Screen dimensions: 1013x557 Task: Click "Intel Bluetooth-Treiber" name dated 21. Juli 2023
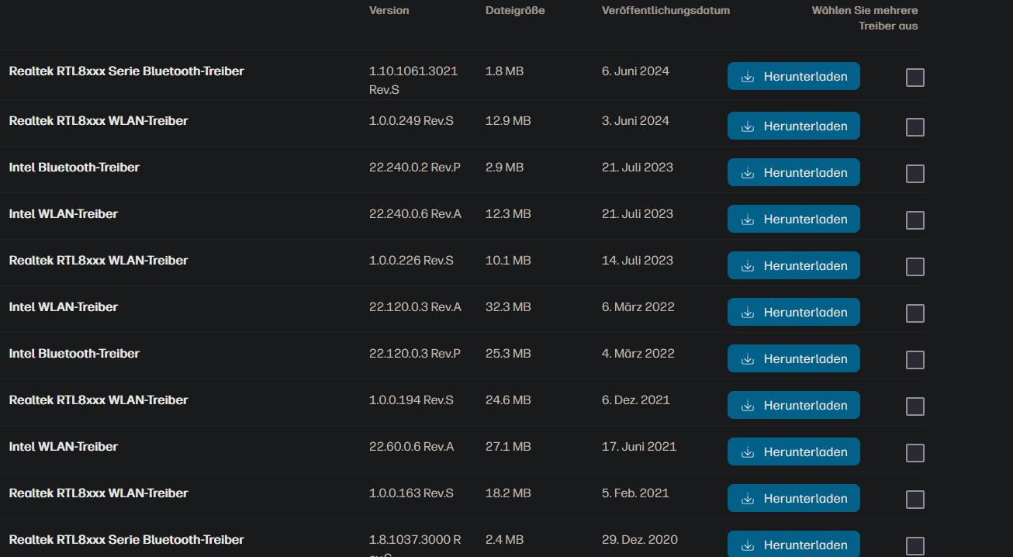(74, 168)
